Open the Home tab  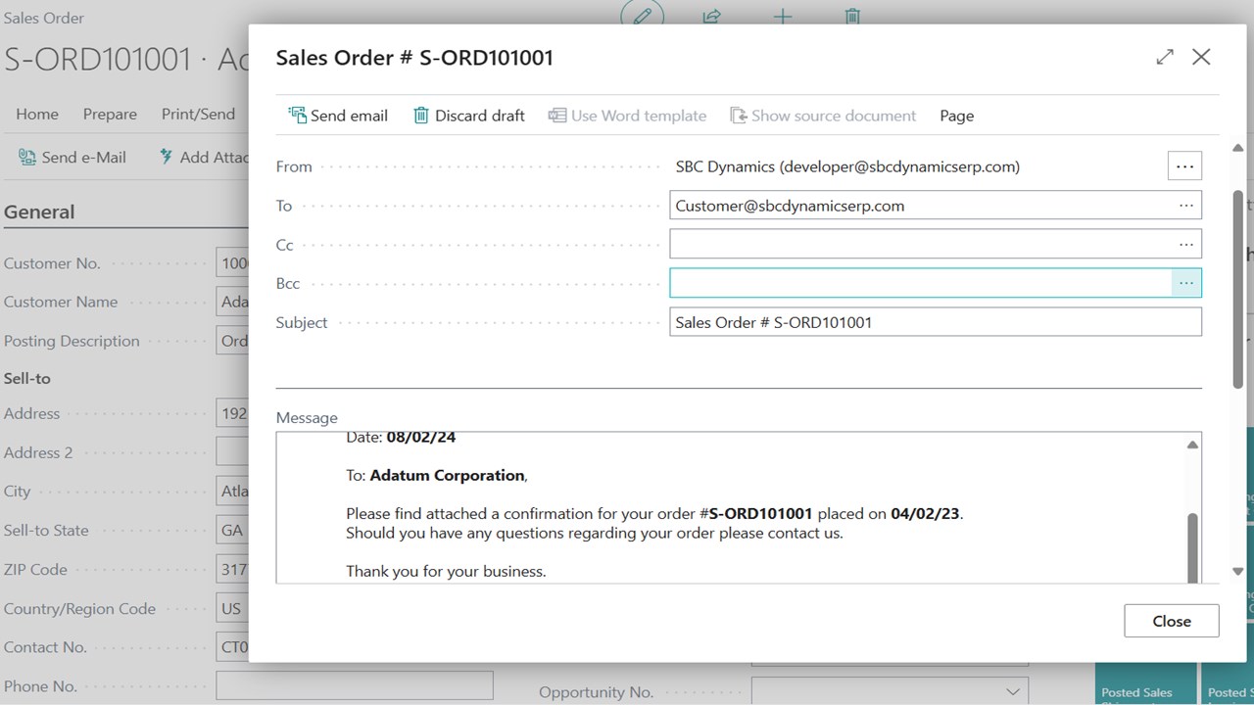[37, 115]
